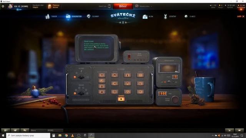246x138 pixels.
Task: Select middle button in second decoration column
Action: pos(115,84)
